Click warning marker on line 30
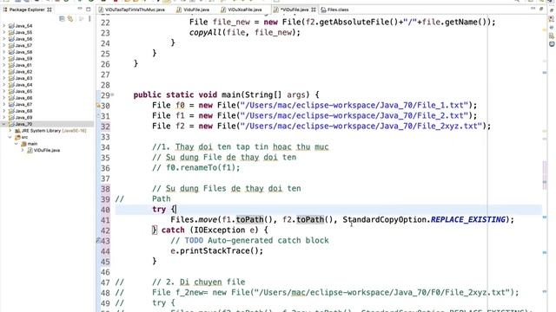Viewport: 556px width, 312px height. point(98,106)
